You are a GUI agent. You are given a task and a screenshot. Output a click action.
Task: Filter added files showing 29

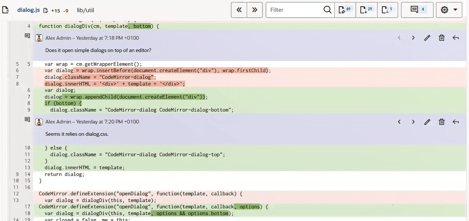pyautogui.click(x=367, y=10)
